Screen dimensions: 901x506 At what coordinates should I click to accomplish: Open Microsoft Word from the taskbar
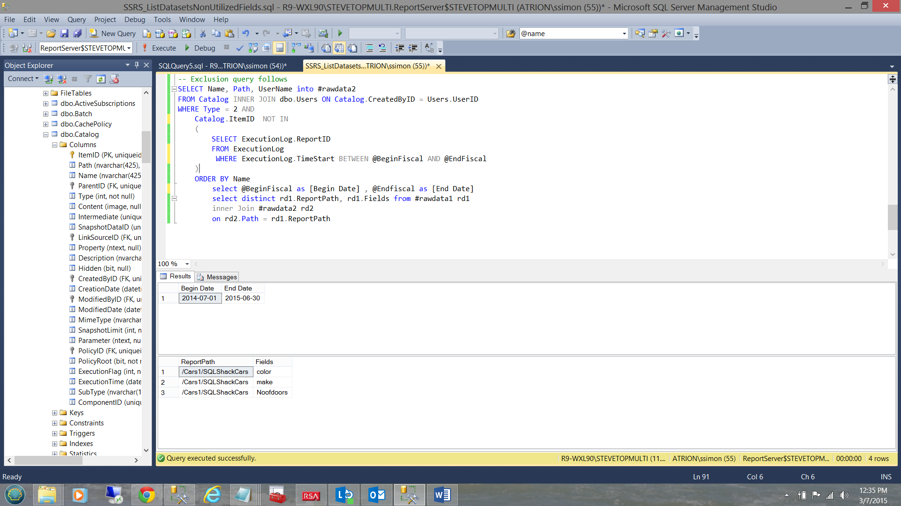pyautogui.click(x=442, y=495)
